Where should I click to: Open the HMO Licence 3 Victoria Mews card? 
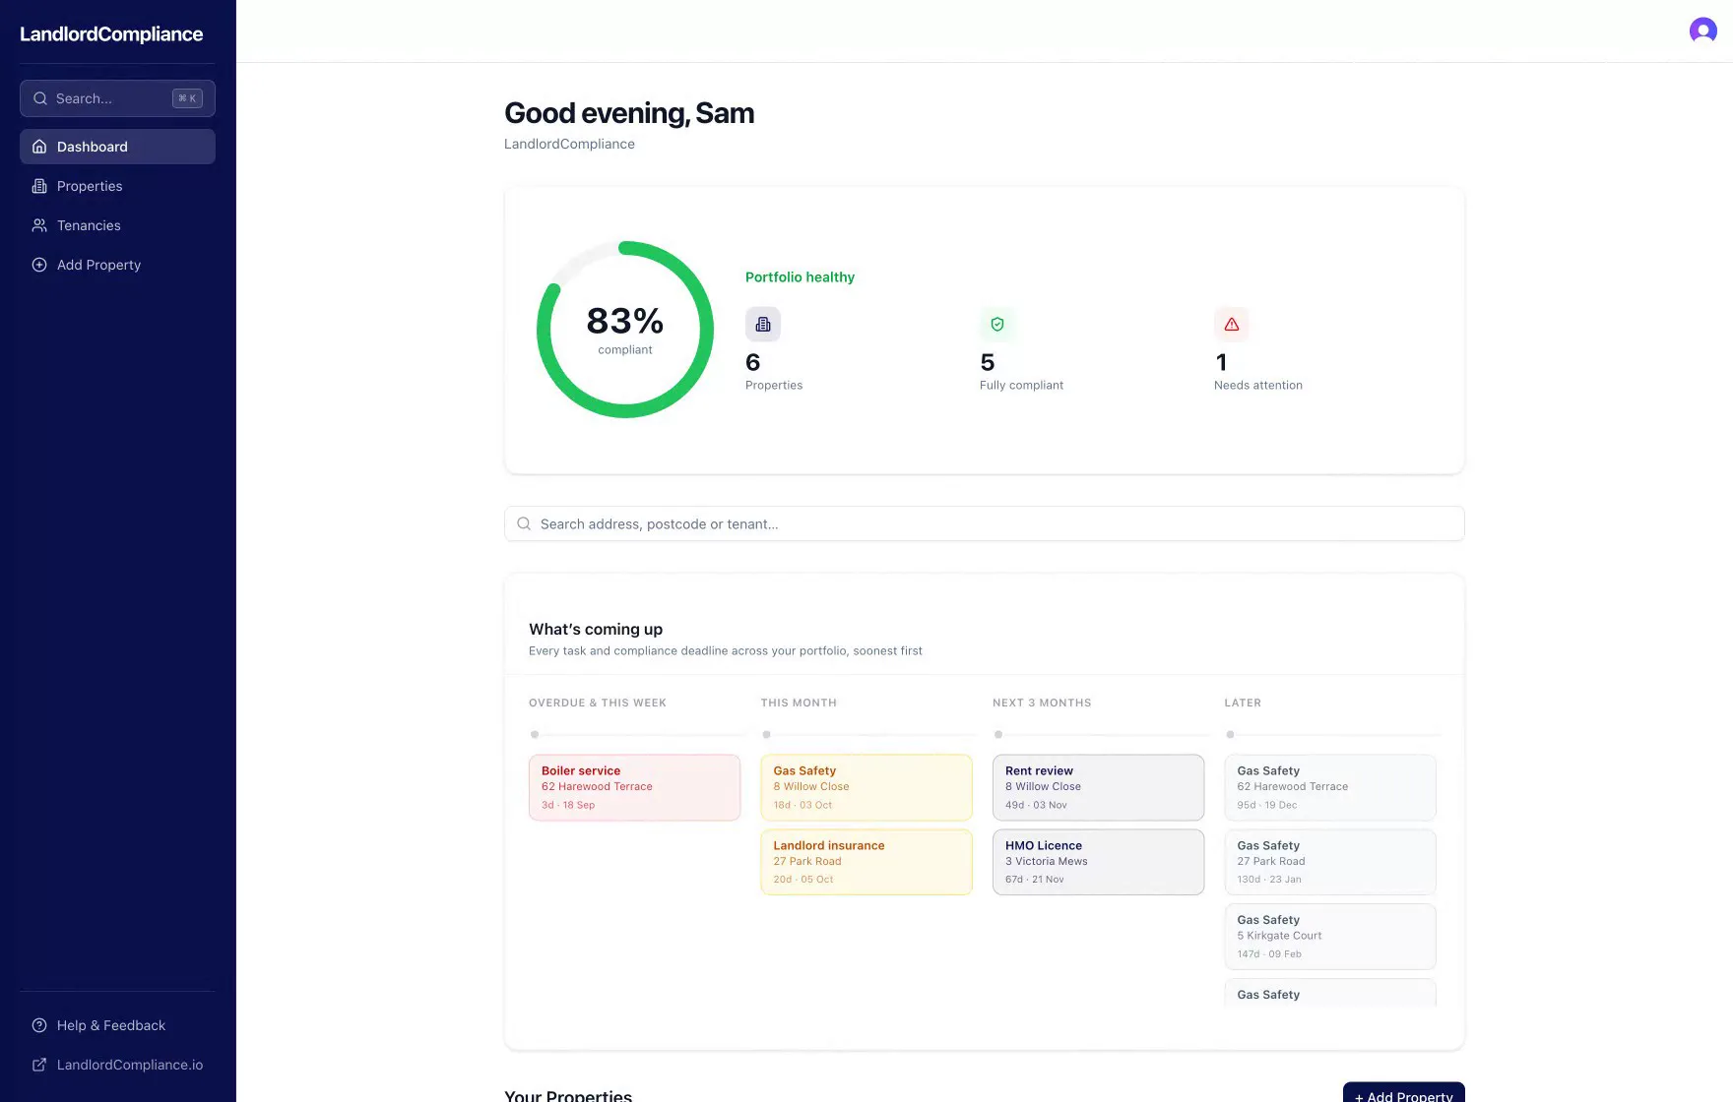(x=1098, y=862)
